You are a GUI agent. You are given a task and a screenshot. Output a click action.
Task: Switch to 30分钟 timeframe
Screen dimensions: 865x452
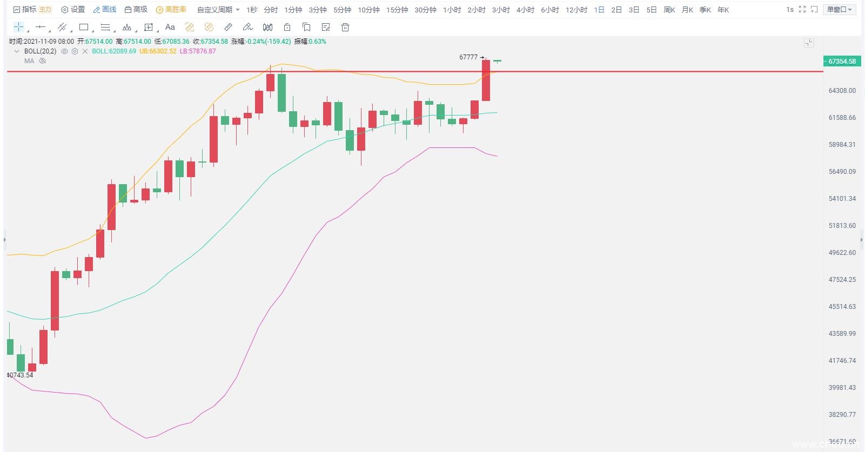click(x=425, y=10)
